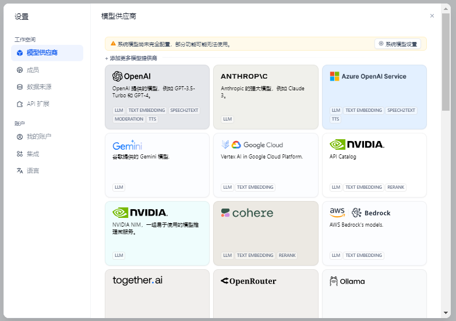Click the AWS Bedrock logo

pos(360,213)
